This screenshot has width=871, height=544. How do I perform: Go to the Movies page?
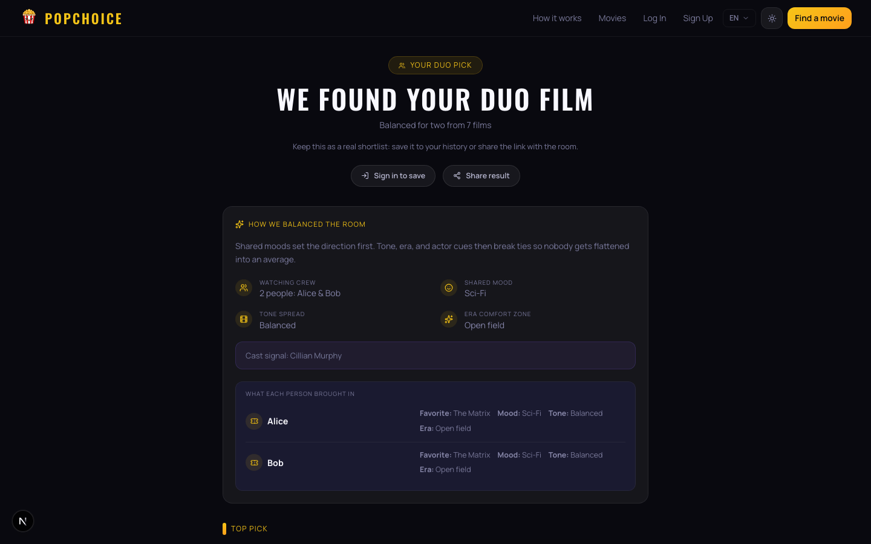click(612, 18)
